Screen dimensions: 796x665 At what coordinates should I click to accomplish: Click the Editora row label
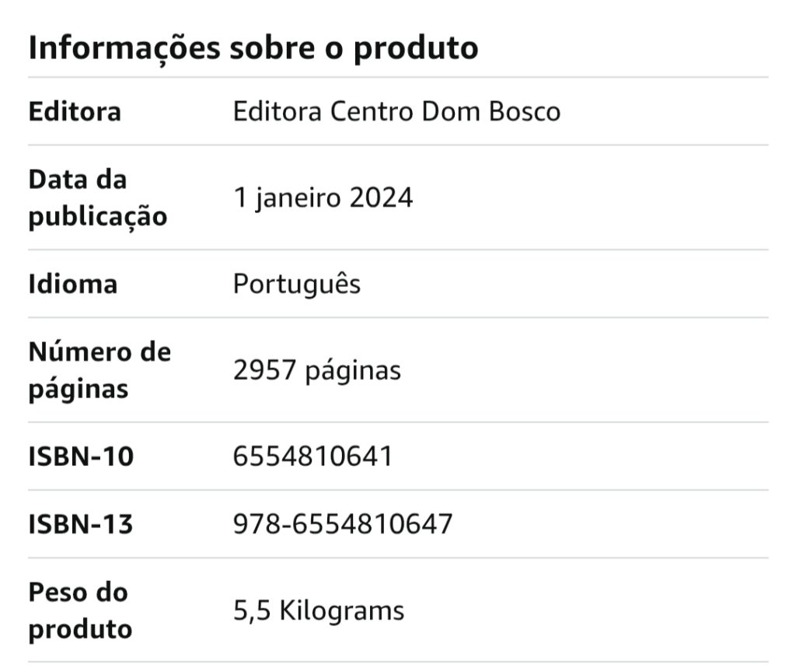tap(75, 112)
